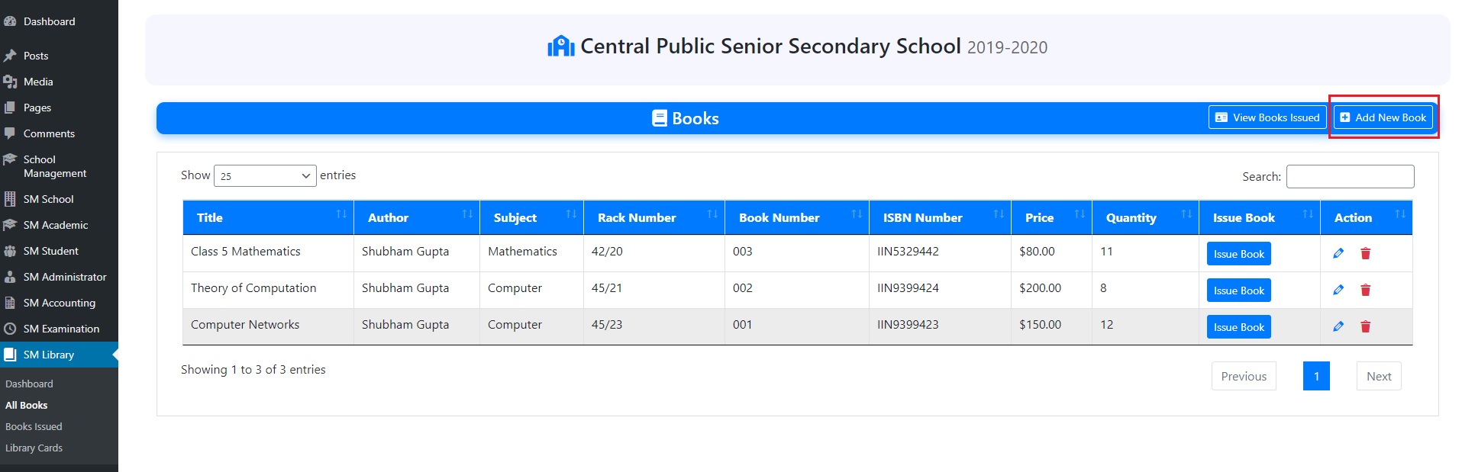This screenshot has height=472, width=1462.
Task: Click the Add New Book button
Action: 1383,117
